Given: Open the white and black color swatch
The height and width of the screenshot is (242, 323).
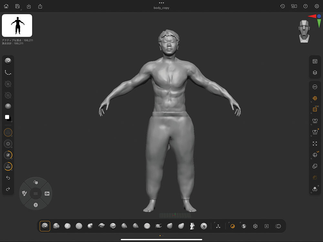Looking at the screenshot, I should [x=8, y=118].
